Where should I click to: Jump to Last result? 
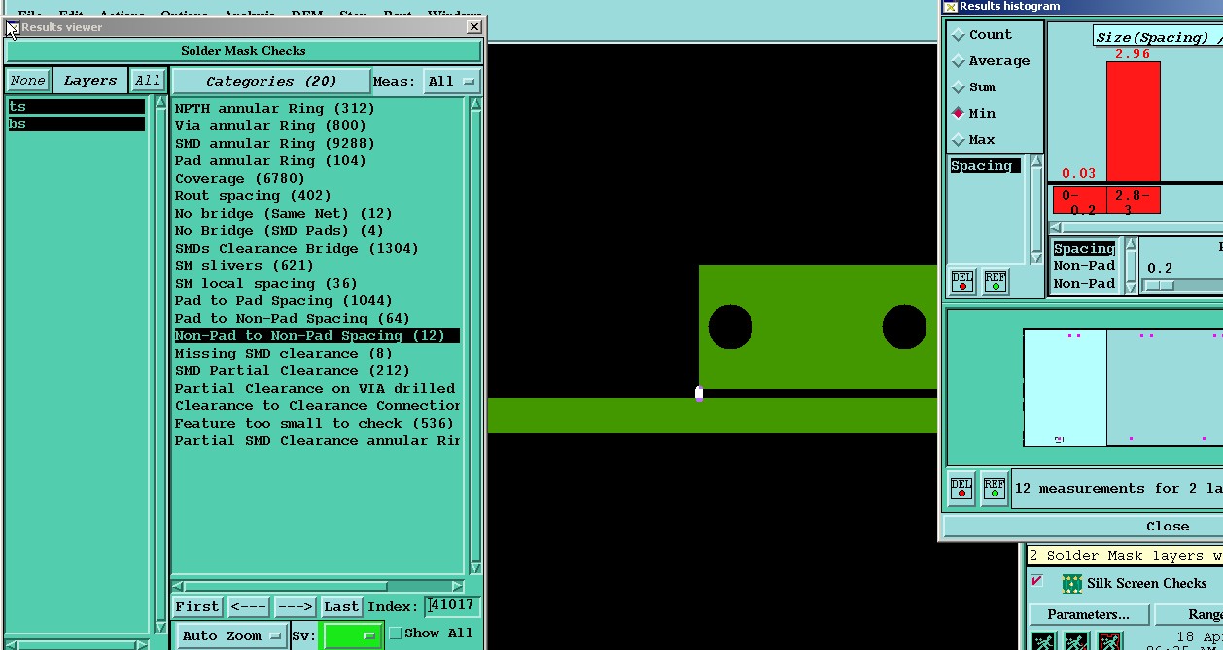click(341, 606)
